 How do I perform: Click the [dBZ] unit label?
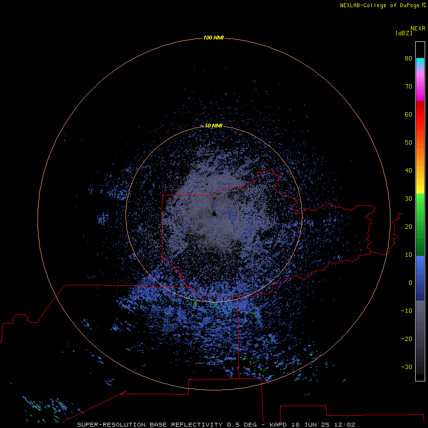coord(404,33)
